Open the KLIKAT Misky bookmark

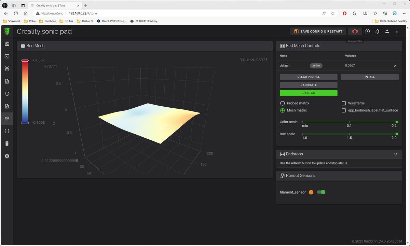pos(145,21)
